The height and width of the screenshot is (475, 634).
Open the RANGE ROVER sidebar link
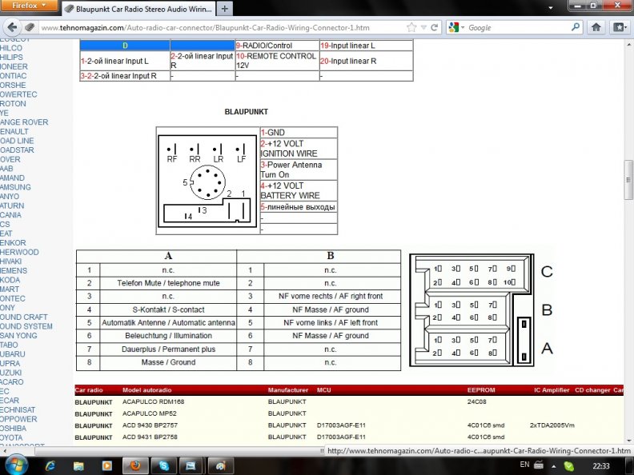click(25, 122)
